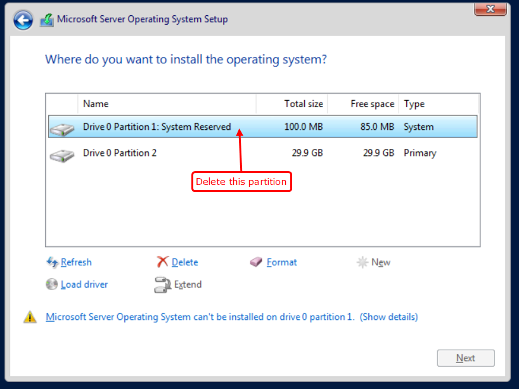Click the Free space column header

coord(363,104)
